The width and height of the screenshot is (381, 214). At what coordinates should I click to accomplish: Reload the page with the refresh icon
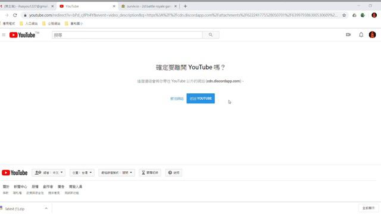(x=15, y=15)
